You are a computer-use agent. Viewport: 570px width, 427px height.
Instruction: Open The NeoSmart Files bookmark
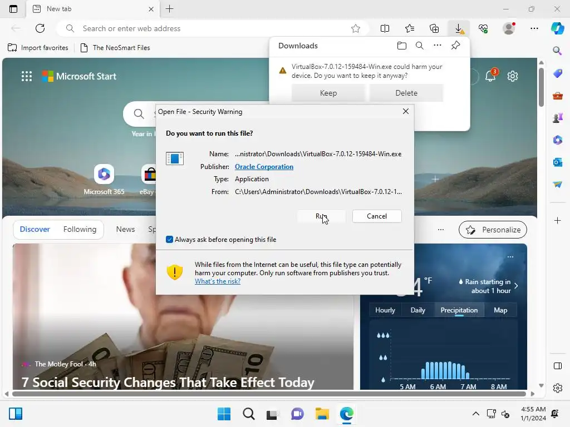point(115,48)
